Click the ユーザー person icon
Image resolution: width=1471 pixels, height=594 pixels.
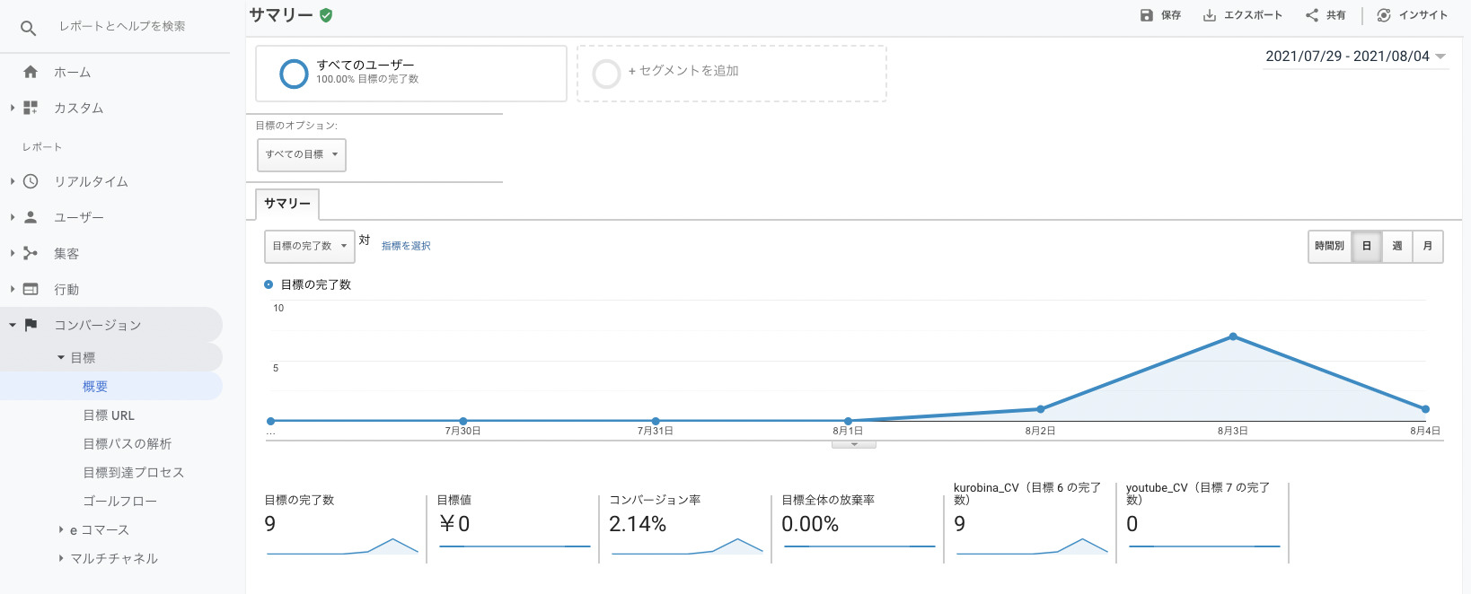click(31, 217)
